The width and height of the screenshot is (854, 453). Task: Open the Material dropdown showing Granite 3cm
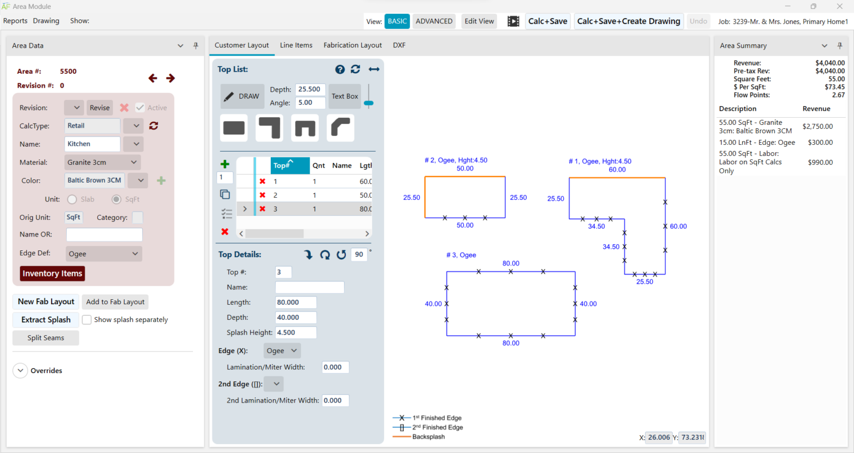[x=102, y=162]
